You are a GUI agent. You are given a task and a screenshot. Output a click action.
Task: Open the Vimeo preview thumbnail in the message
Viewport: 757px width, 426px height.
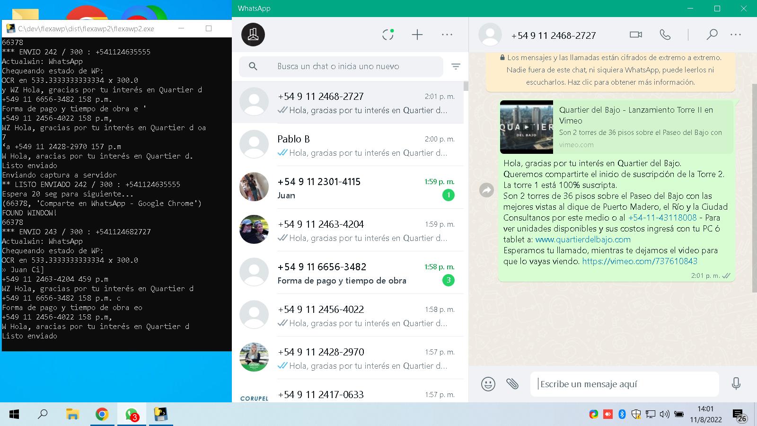527,127
